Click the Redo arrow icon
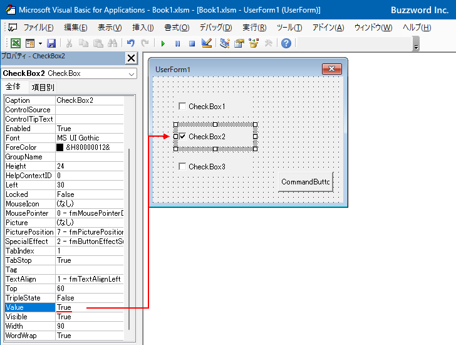 [145, 43]
